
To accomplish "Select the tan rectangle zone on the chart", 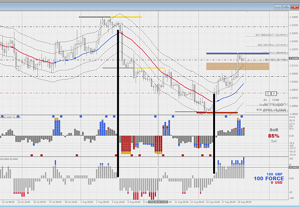I will (238, 66).
